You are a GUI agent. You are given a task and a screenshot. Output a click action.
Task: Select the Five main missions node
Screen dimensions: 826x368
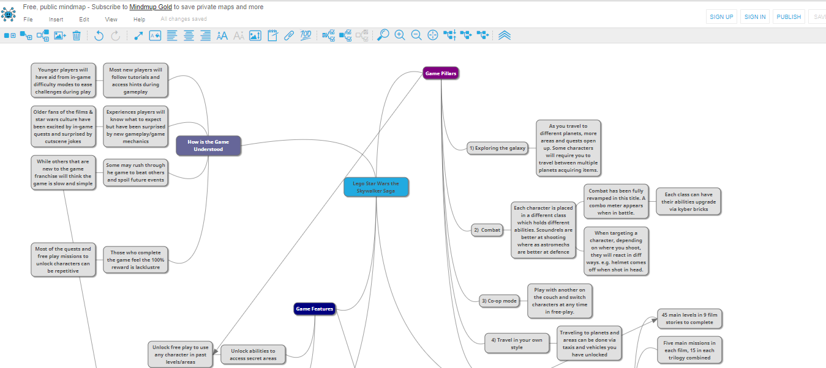[689, 350]
